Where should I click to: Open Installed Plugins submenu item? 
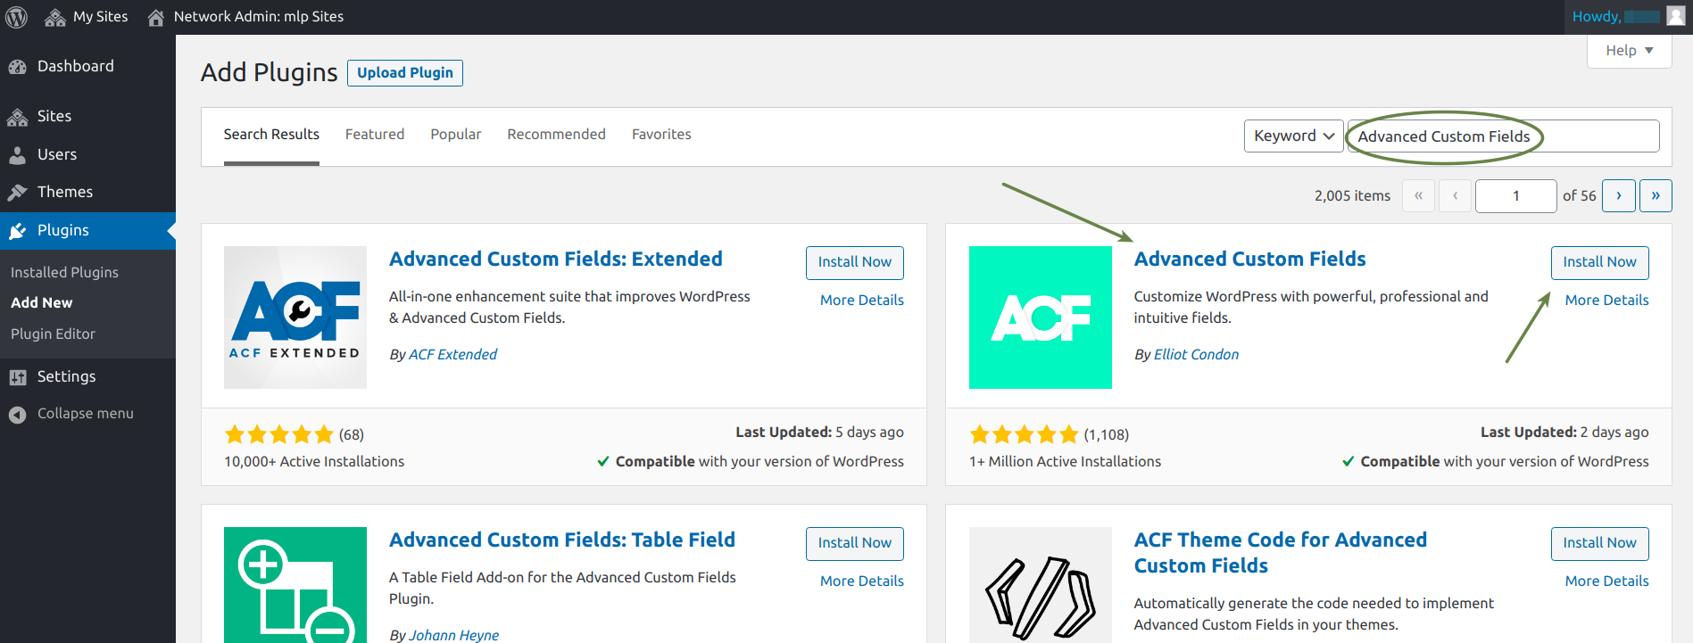[x=64, y=273]
